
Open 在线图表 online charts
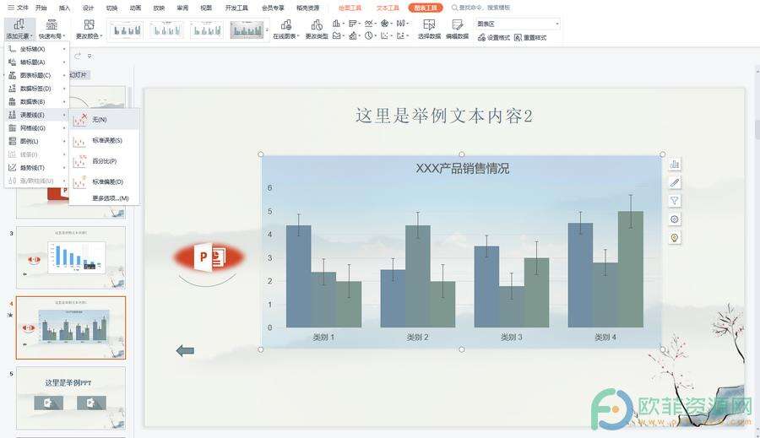coord(286,29)
